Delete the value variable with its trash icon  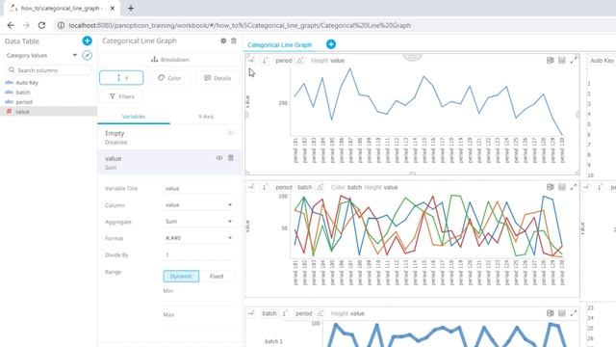coord(231,158)
